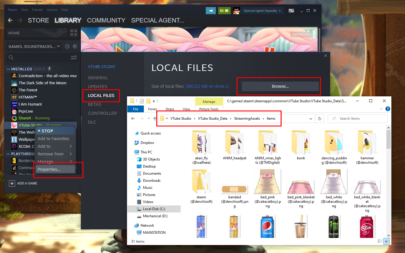Open the library grid view beside HOME
The height and width of the screenshot is (253, 405).
pos(73,33)
